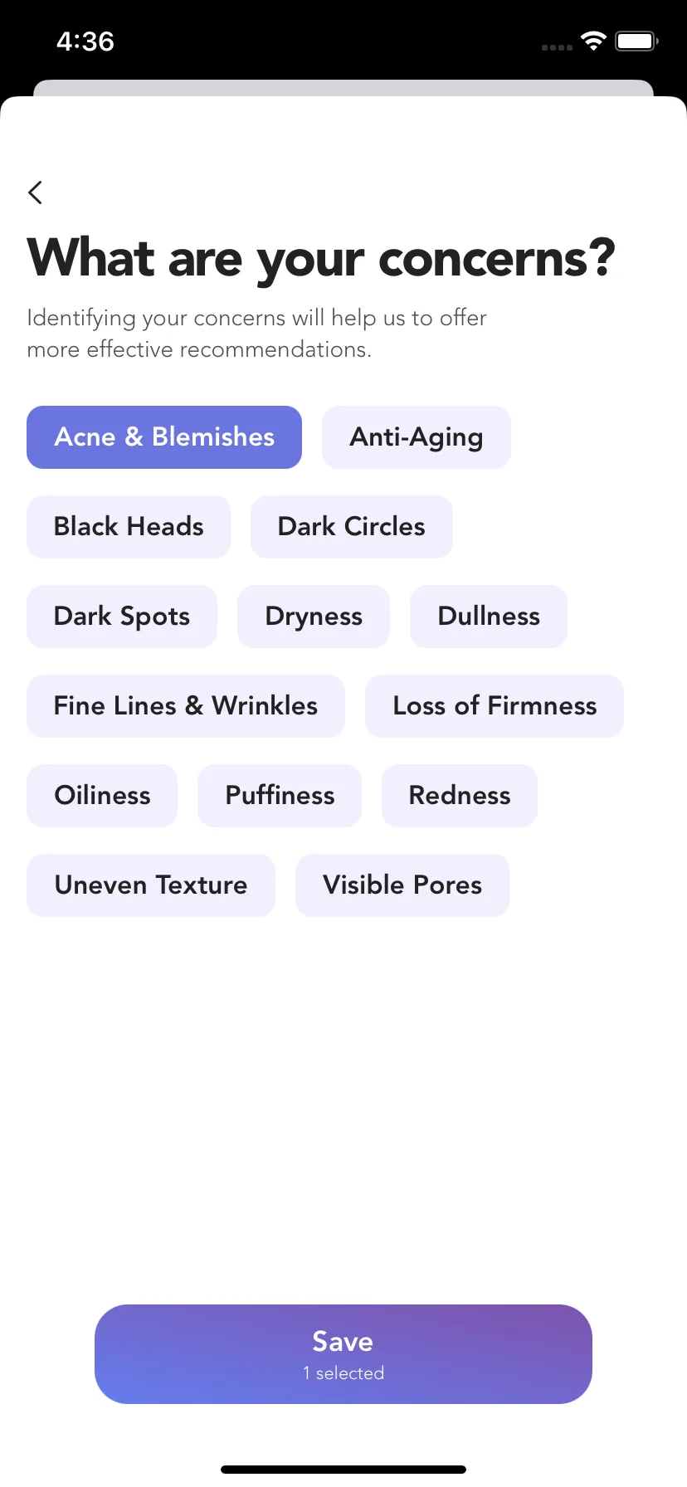Choose the Dark Spots chip
The image size is (687, 1487).
tap(122, 617)
